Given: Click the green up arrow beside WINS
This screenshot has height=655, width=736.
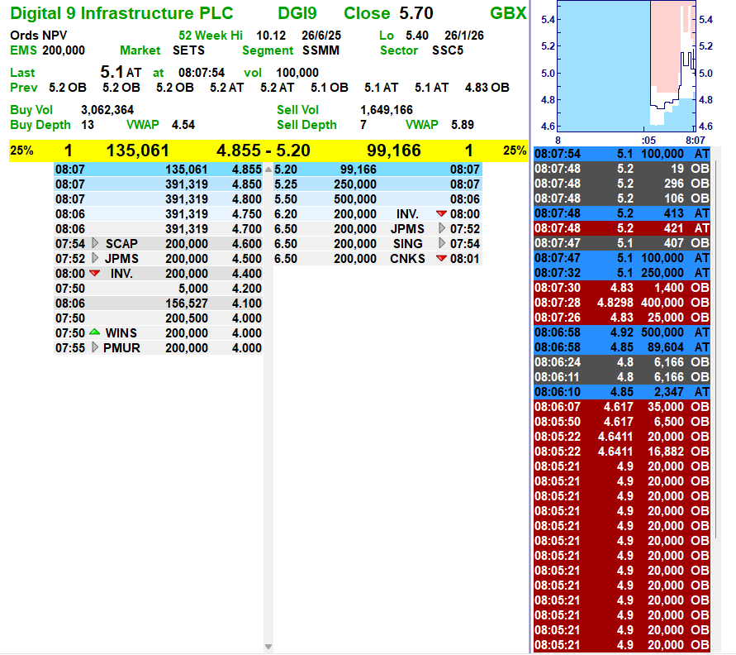Looking at the screenshot, I should coord(94,332).
